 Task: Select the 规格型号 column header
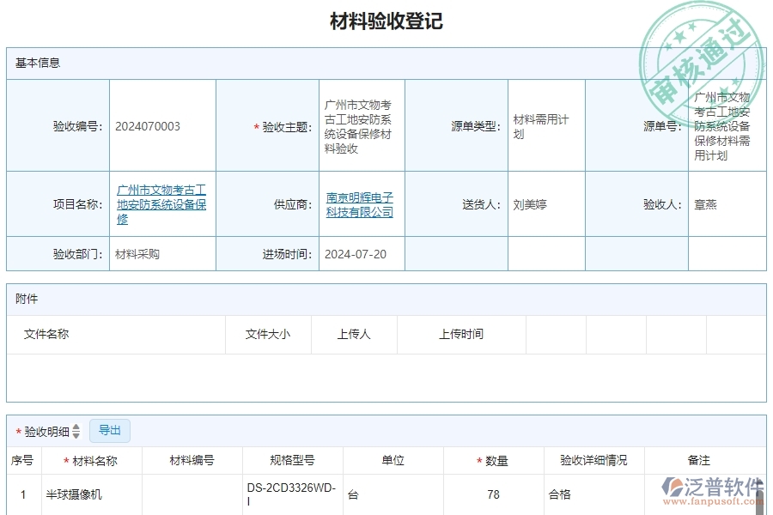292,459
